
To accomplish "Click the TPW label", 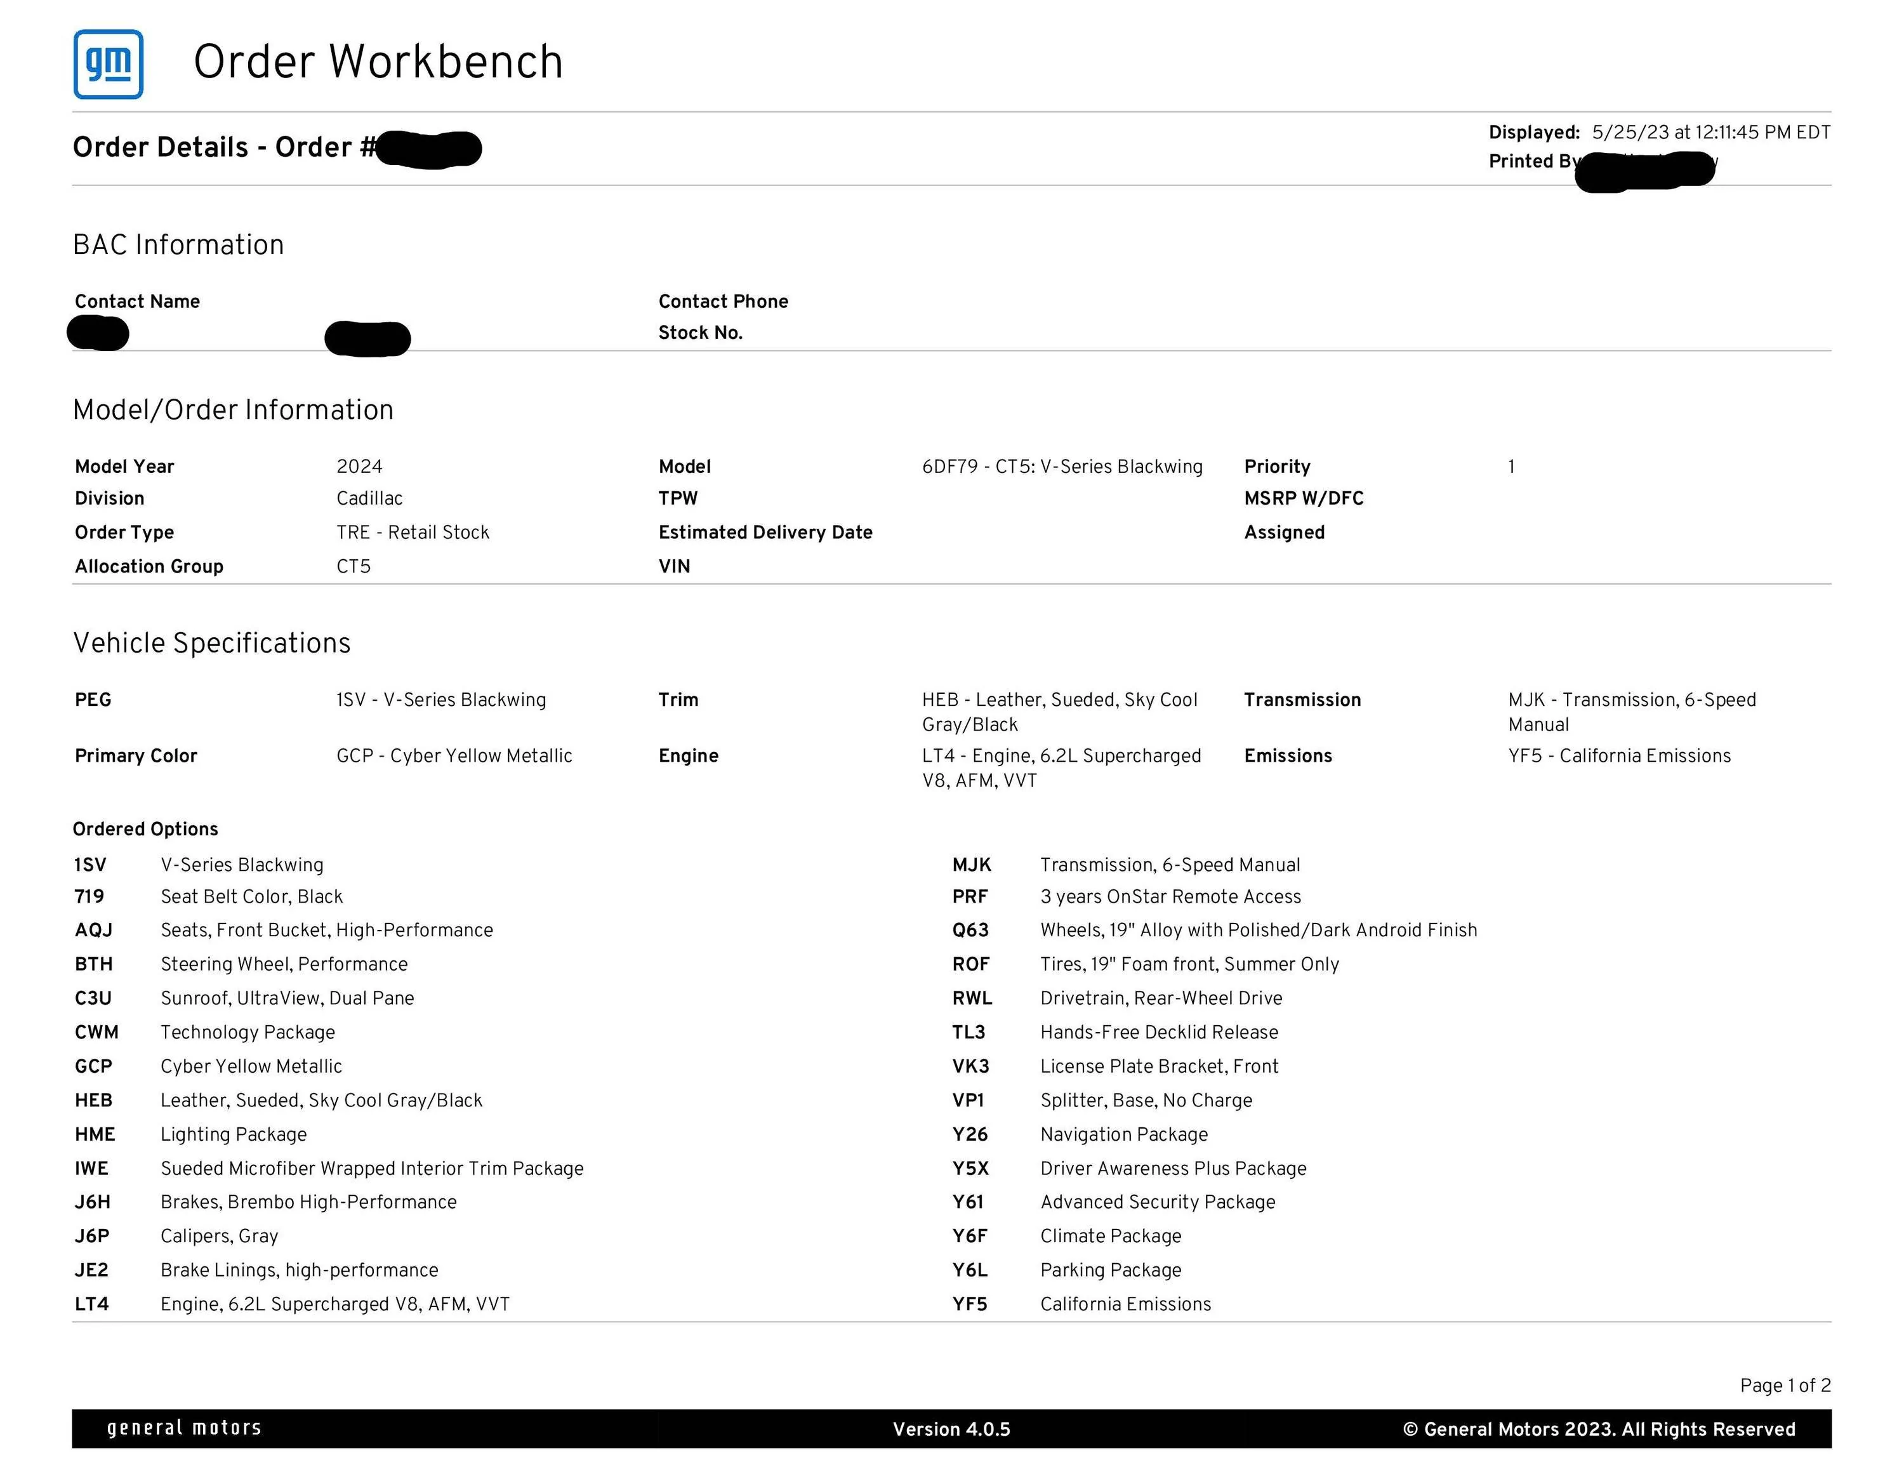I will click(678, 499).
